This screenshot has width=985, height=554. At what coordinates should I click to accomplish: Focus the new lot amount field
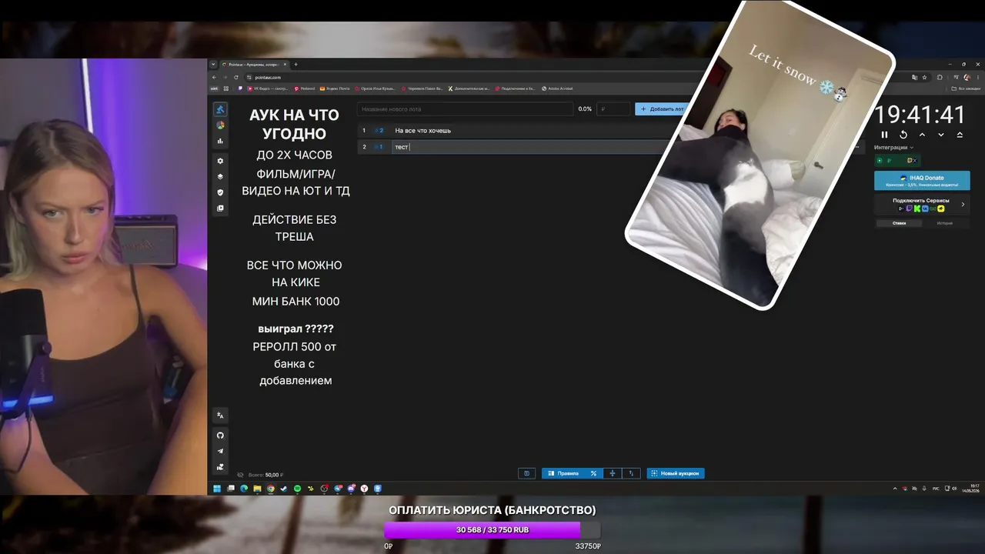click(x=613, y=109)
